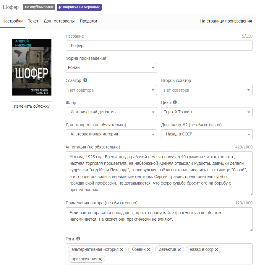Open the Продажи tab
Image resolution: width=256 pixels, height=265 pixels.
(x=88, y=21)
